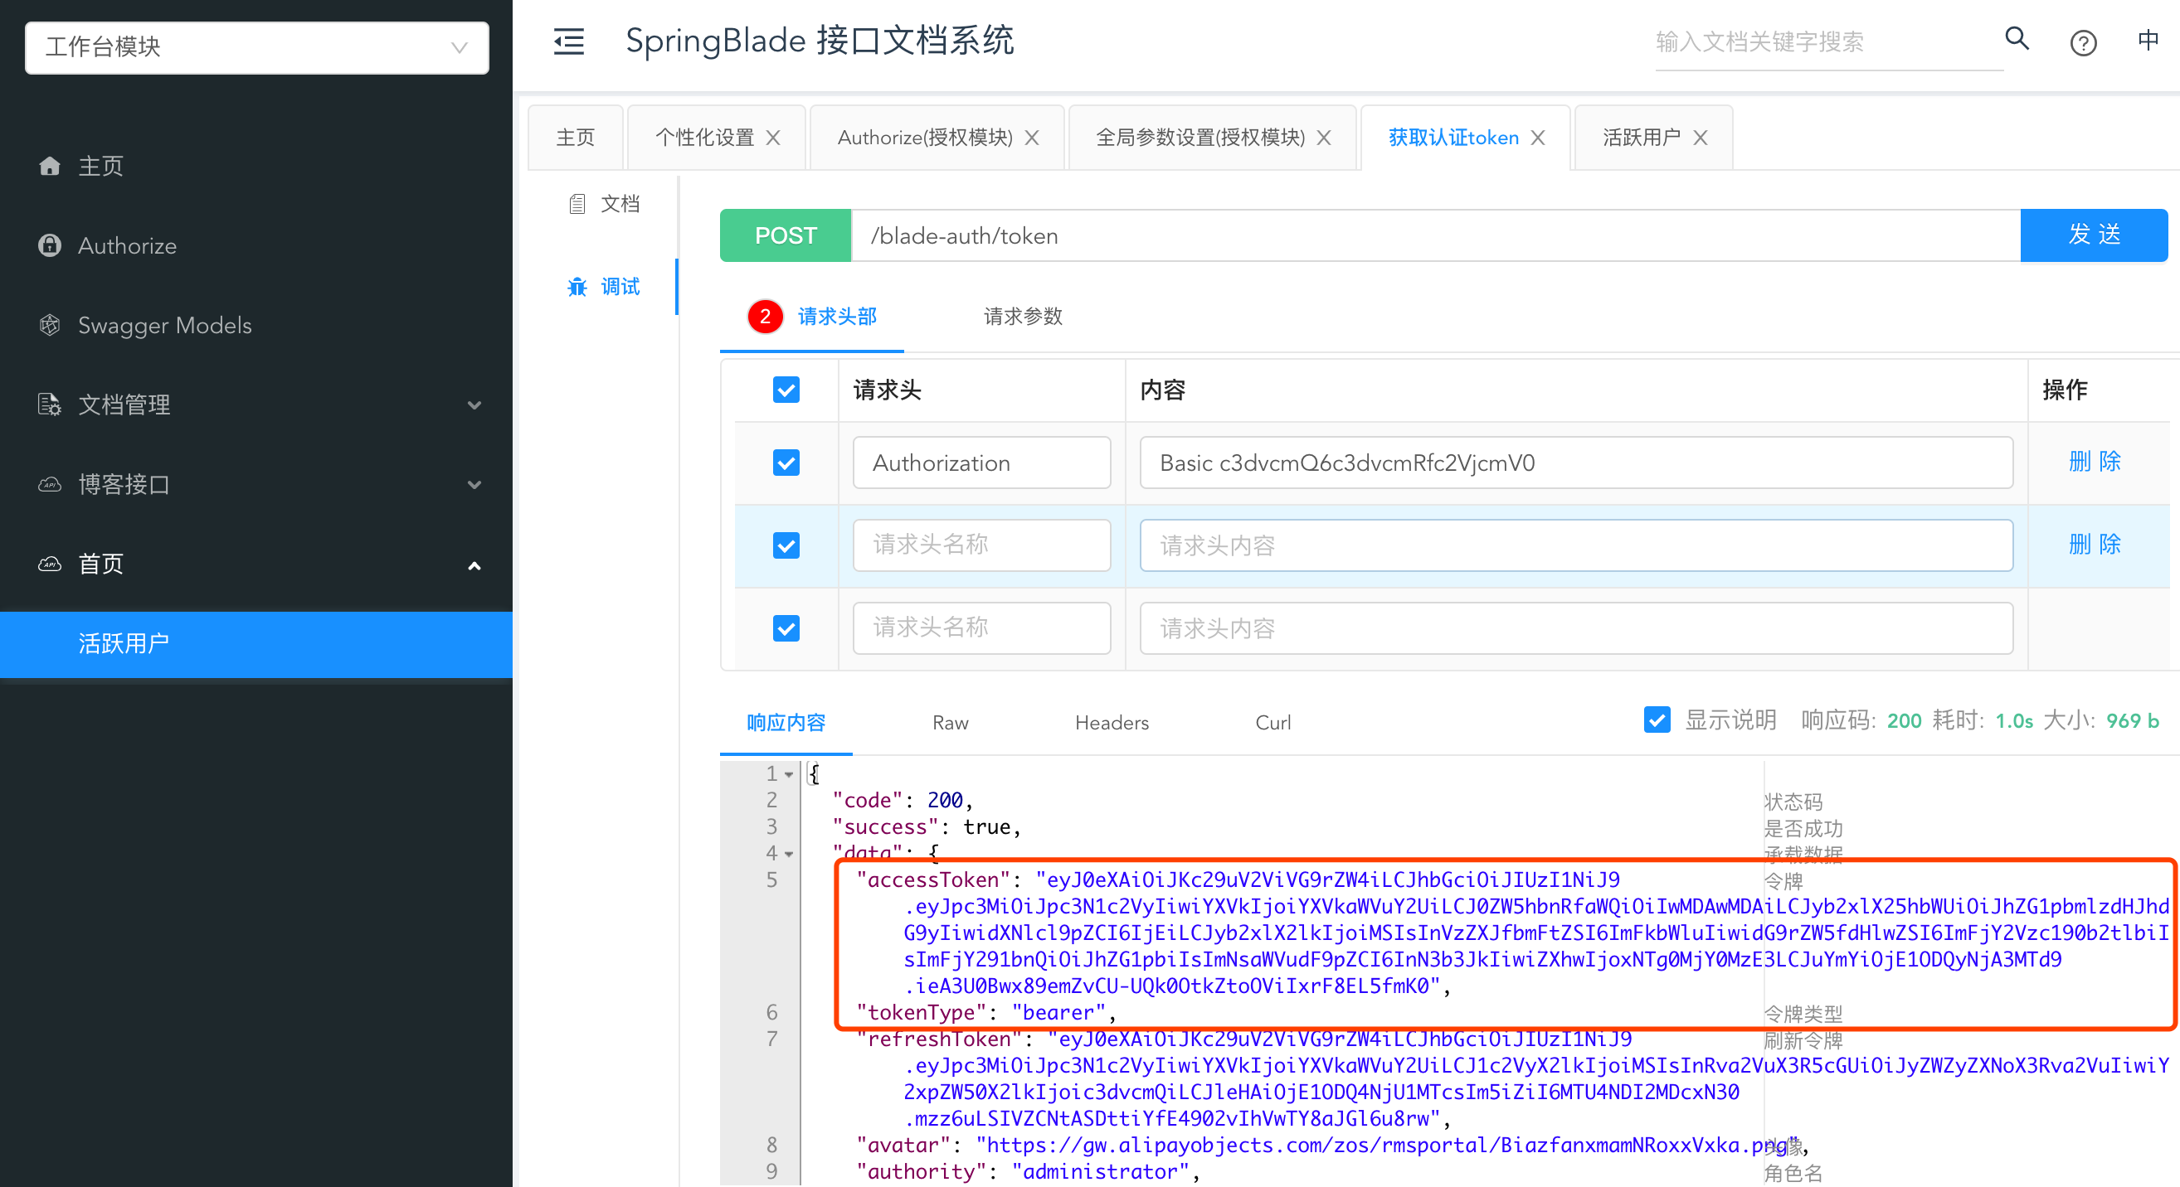View the response Headers tab

(x=1112, y=723)
